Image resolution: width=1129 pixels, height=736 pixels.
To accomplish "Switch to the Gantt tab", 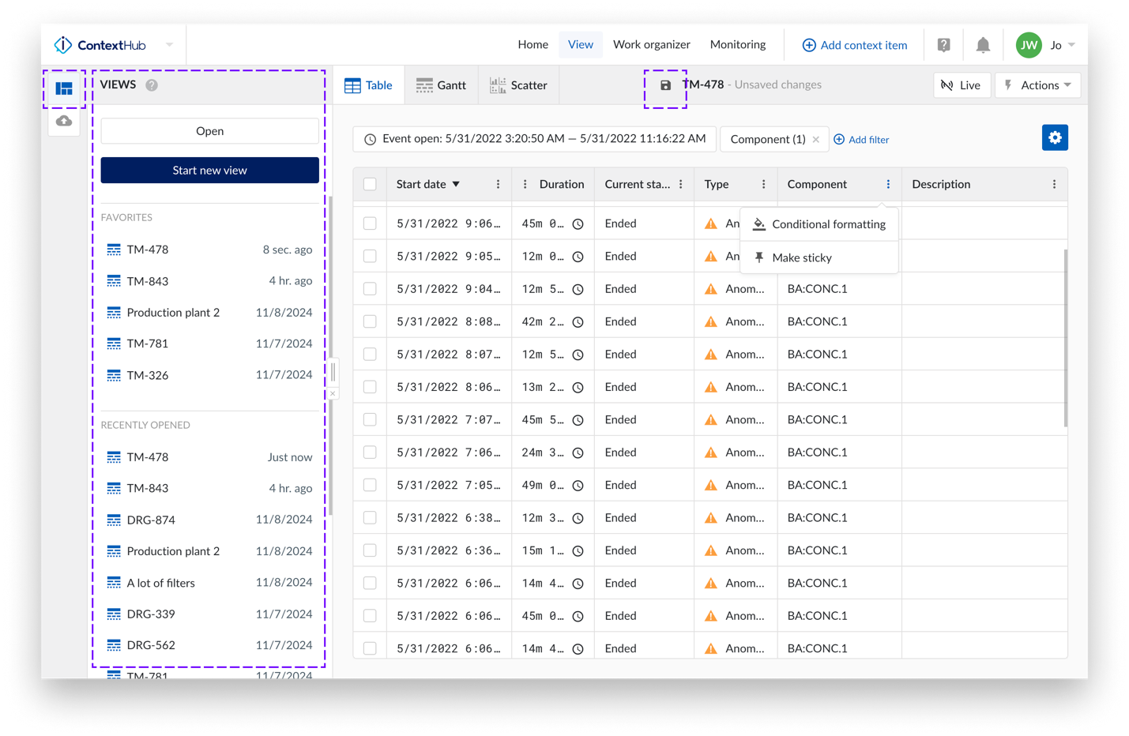I will click(441, 85).
